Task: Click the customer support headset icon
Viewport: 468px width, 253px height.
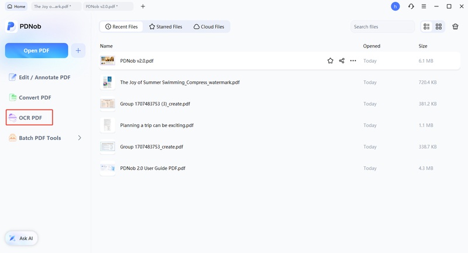Action: [x=411, y=6]
